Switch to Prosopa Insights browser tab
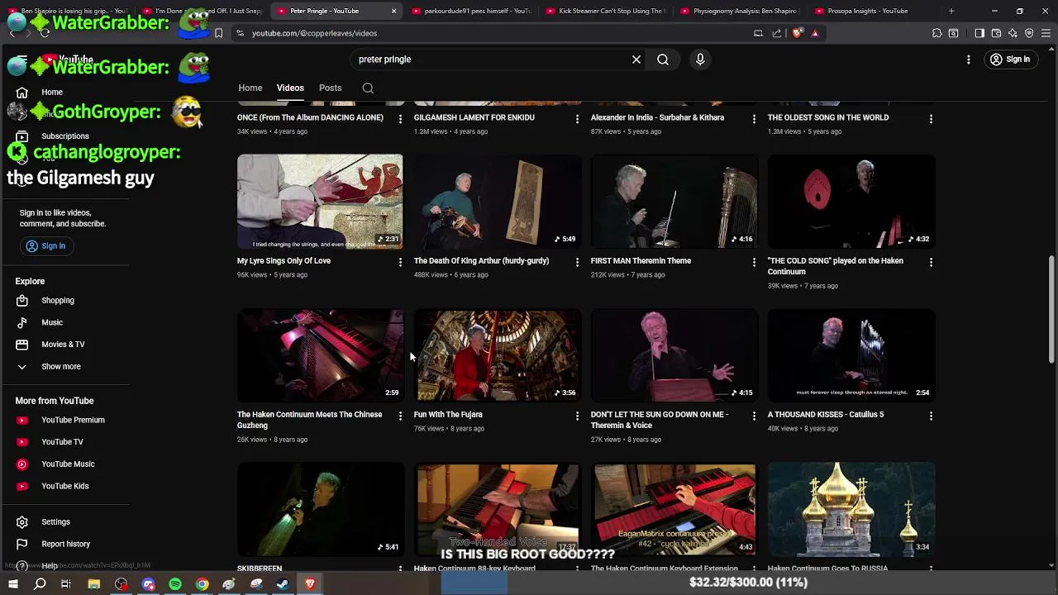Screen dimensions: 1058x595 875,11
